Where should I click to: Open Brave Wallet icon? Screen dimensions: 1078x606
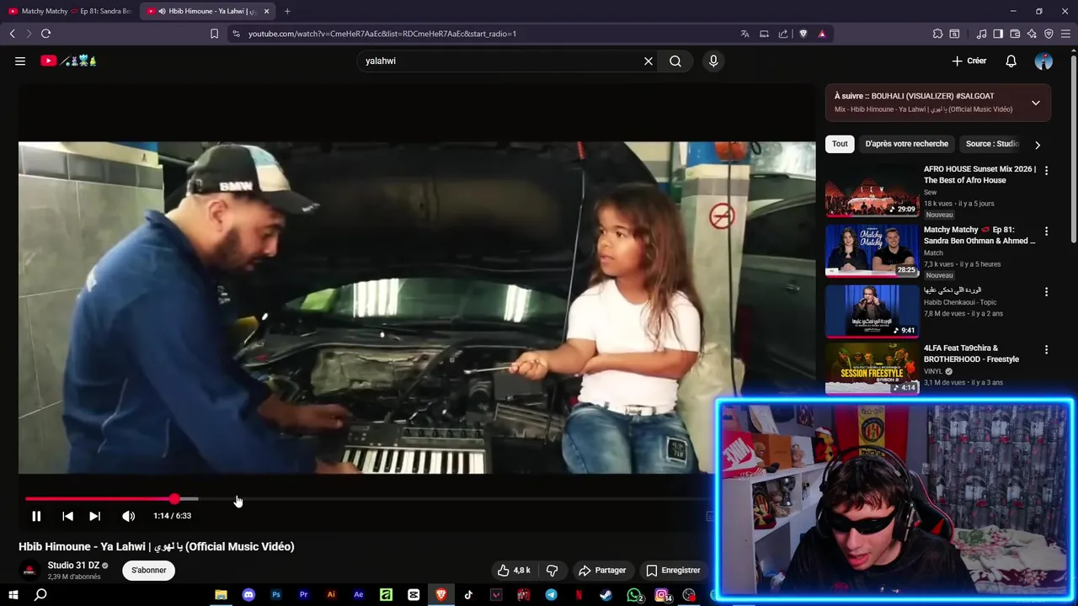pyautogui.click(x=1015, y=34)
